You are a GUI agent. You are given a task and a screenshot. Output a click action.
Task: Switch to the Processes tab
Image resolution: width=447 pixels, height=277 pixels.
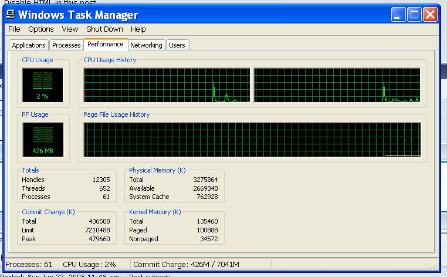tap(66, 45)
